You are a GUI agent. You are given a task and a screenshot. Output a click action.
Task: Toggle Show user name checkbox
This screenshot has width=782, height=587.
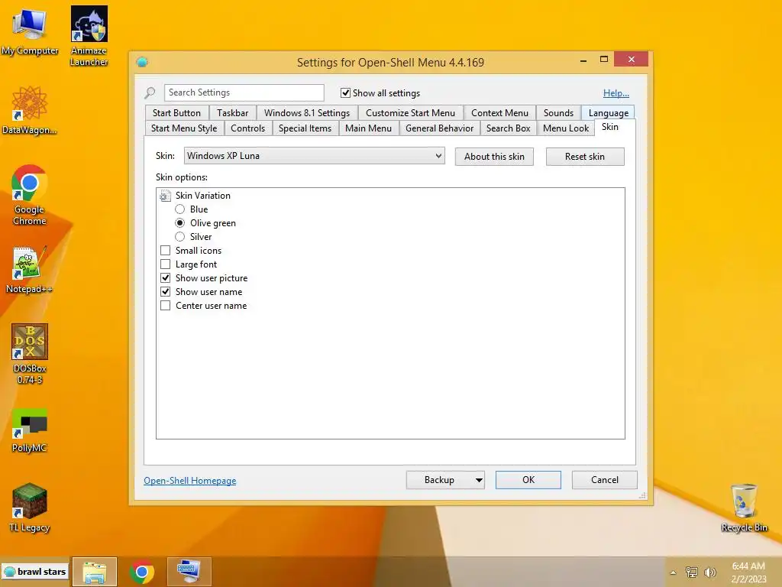tap(166, 291)
